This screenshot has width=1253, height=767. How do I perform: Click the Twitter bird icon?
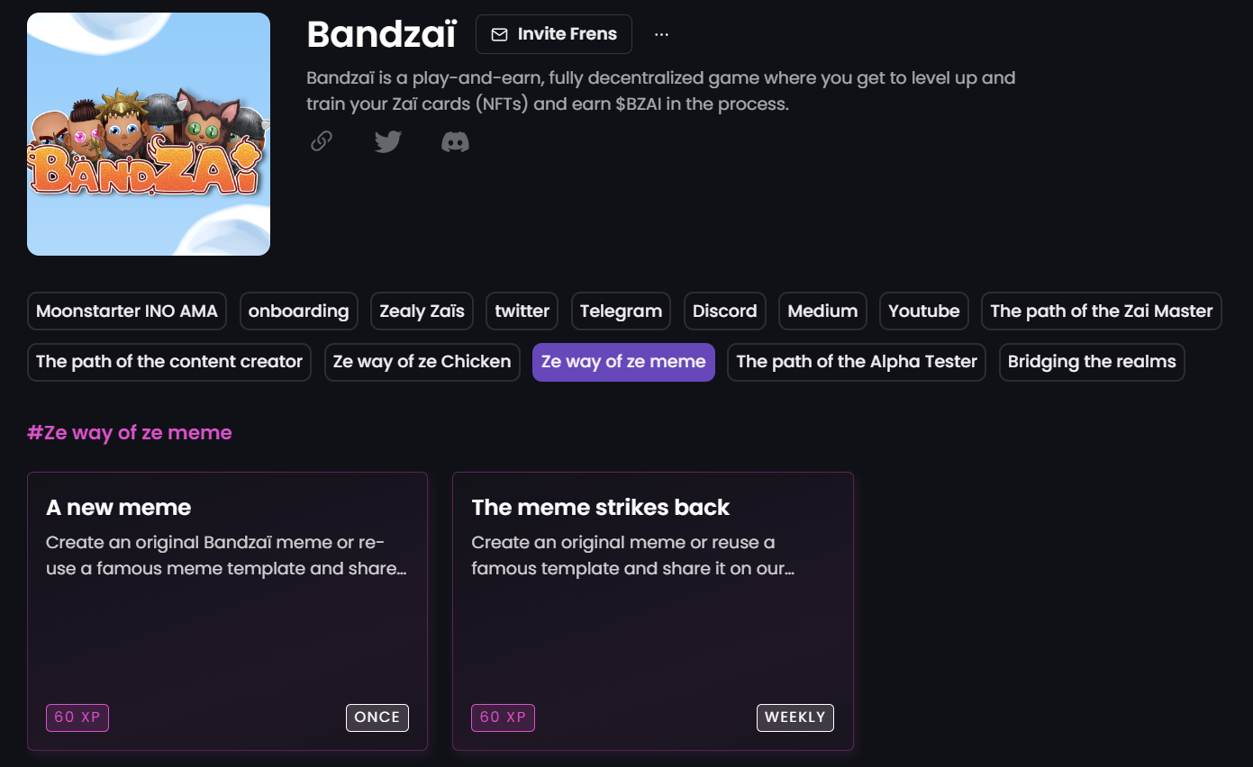(x=387, y=141)
